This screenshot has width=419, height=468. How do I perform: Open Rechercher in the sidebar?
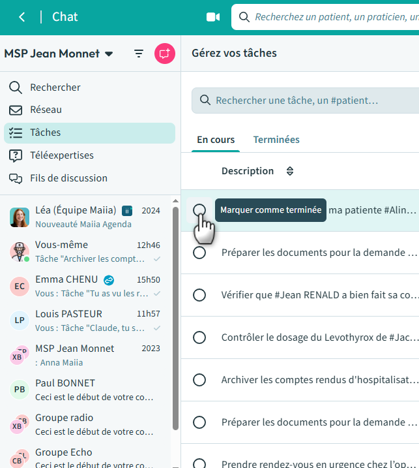(55, 87)
